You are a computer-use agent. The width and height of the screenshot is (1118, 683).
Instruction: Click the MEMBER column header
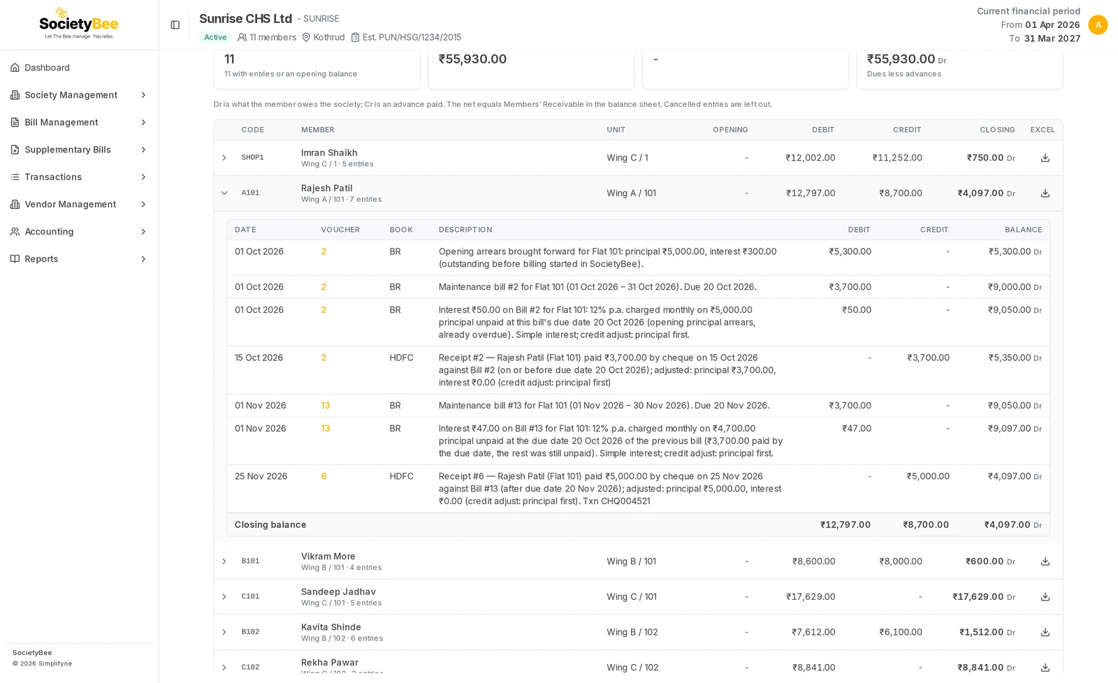coord(318,130)
